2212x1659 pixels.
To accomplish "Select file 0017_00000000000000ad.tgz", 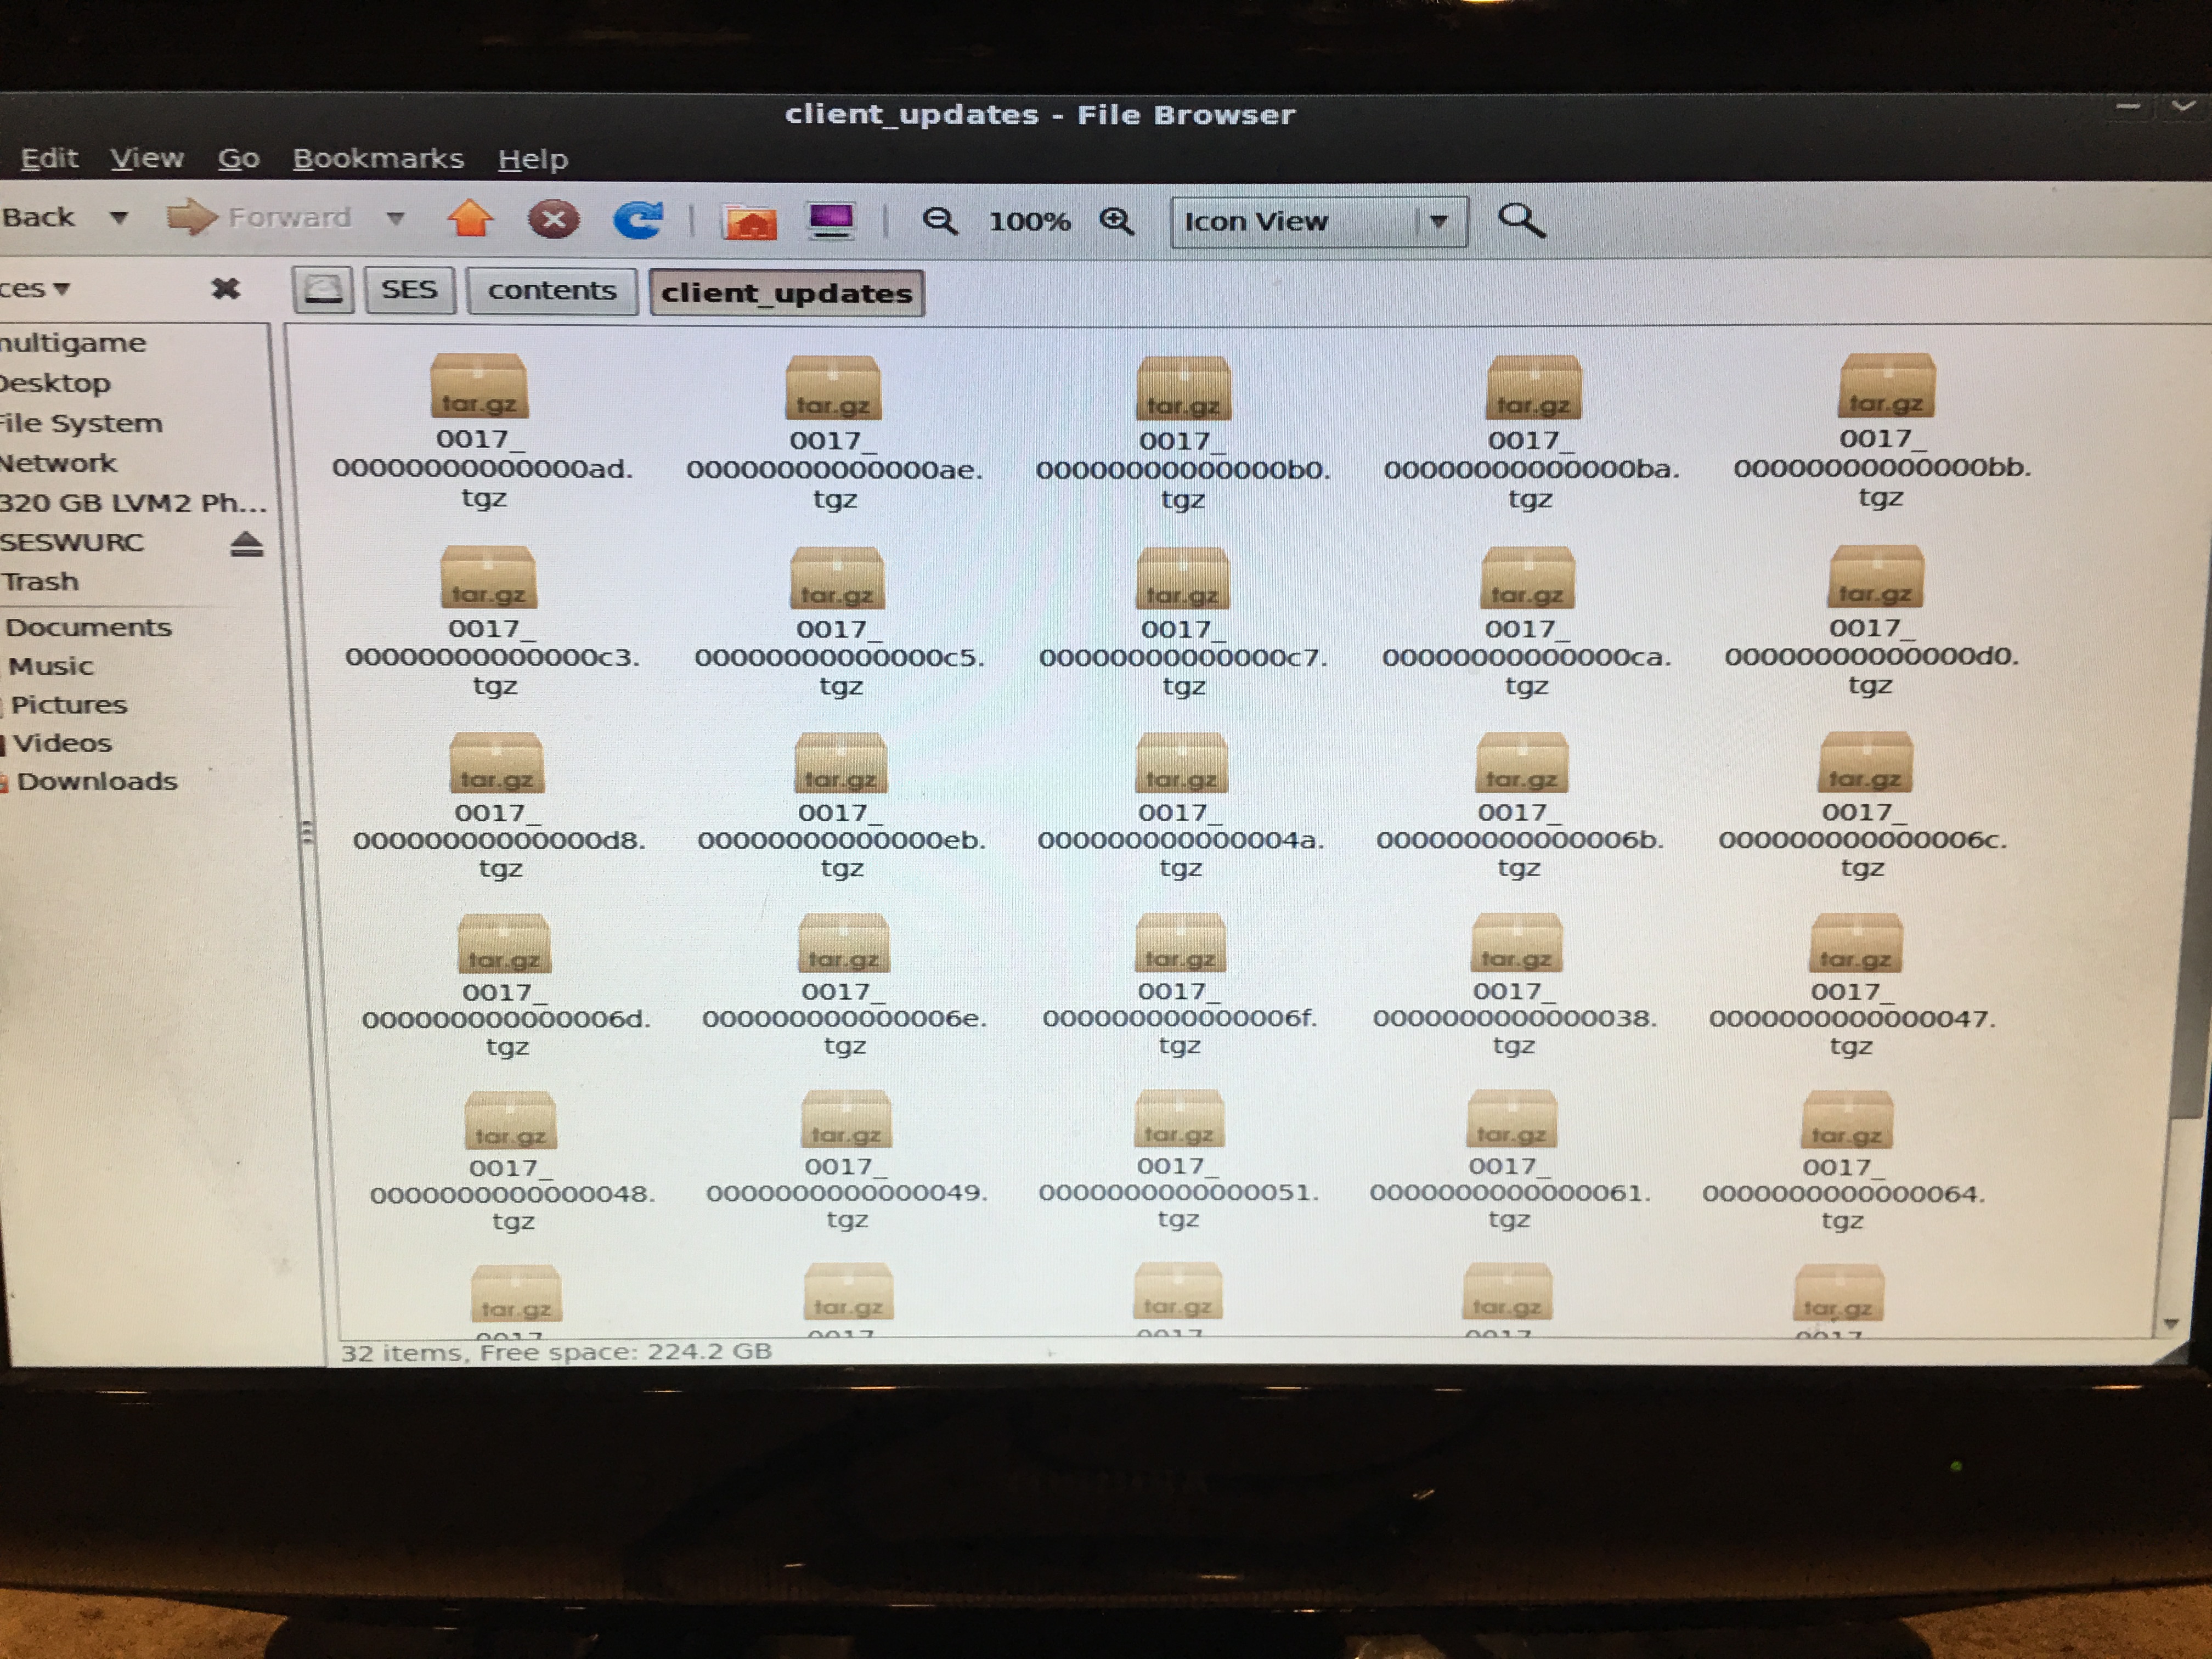I will click(x=482, y=431).
